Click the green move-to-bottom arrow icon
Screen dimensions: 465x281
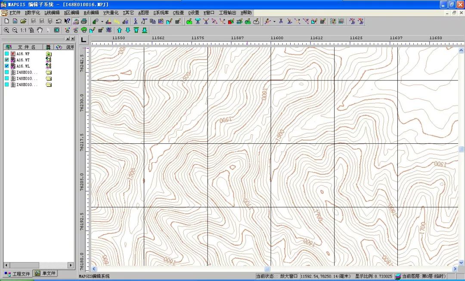coord(144,30)
